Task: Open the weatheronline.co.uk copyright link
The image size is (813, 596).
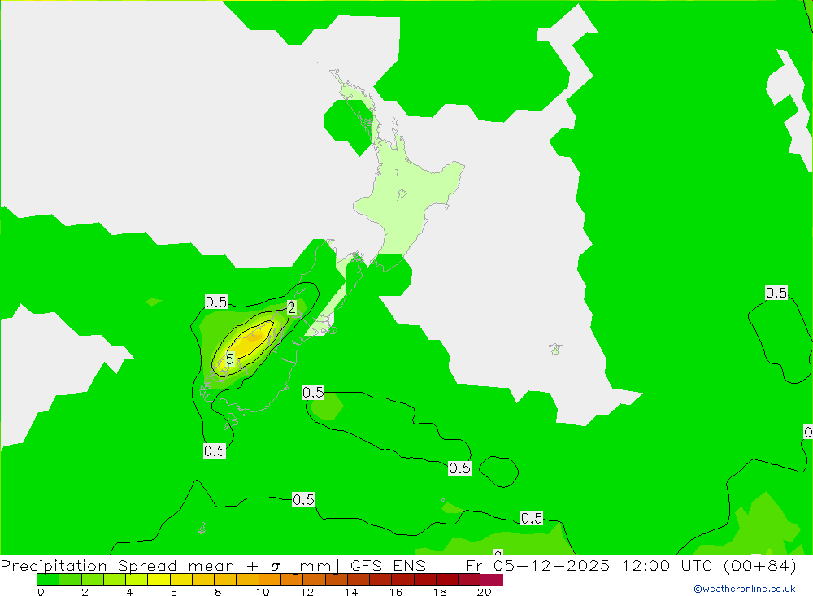Action: (744, 589)
